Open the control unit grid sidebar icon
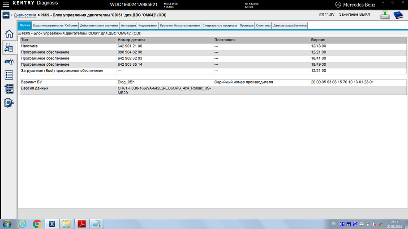The image size is (408, 229). tap(9, 89)
